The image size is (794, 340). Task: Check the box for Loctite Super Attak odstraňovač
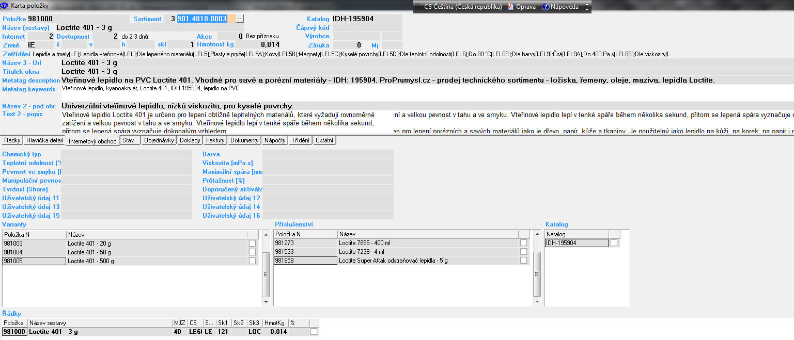coord(523,261)
